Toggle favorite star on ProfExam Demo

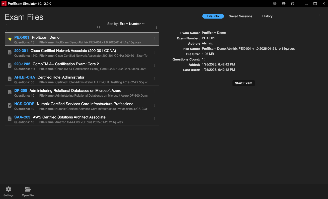(x=10, y=39)
